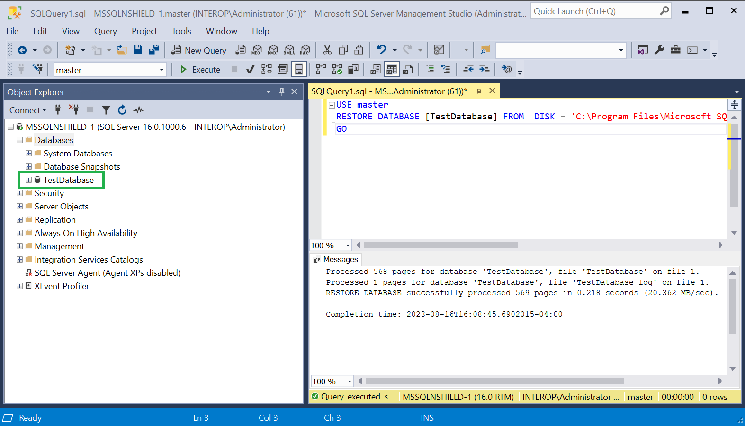Click the Query Options icon
Viewport: 745px width, 426px height.
click(283, 70)
